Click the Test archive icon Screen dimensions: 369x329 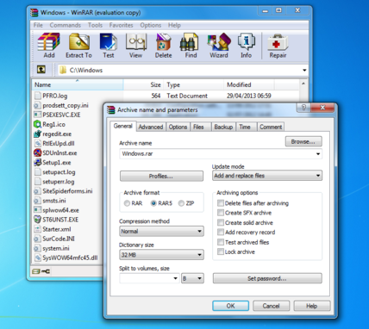tap(109, 41)
